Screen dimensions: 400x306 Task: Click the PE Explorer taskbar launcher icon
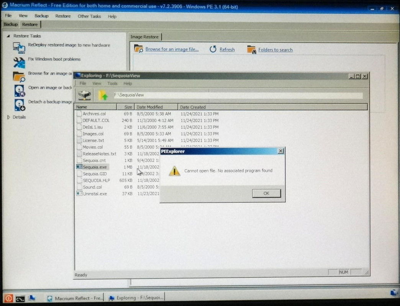click(32, 298)
